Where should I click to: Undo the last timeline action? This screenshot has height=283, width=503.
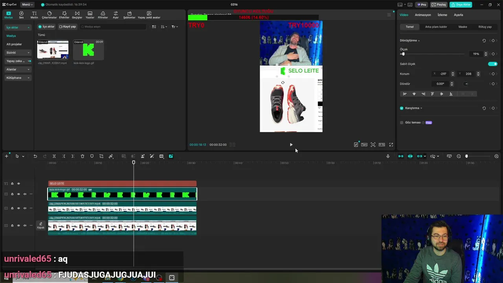point(35,156)
